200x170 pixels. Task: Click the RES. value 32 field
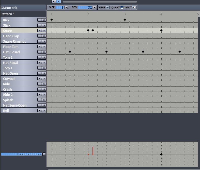pyautogui.click(x=85, y=8)
